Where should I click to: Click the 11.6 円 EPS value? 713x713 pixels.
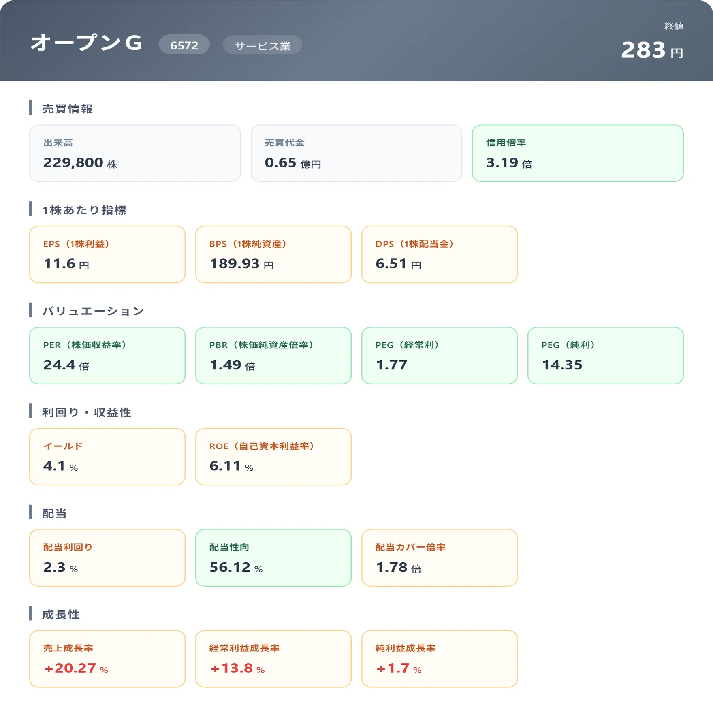[x=66, y=264]
